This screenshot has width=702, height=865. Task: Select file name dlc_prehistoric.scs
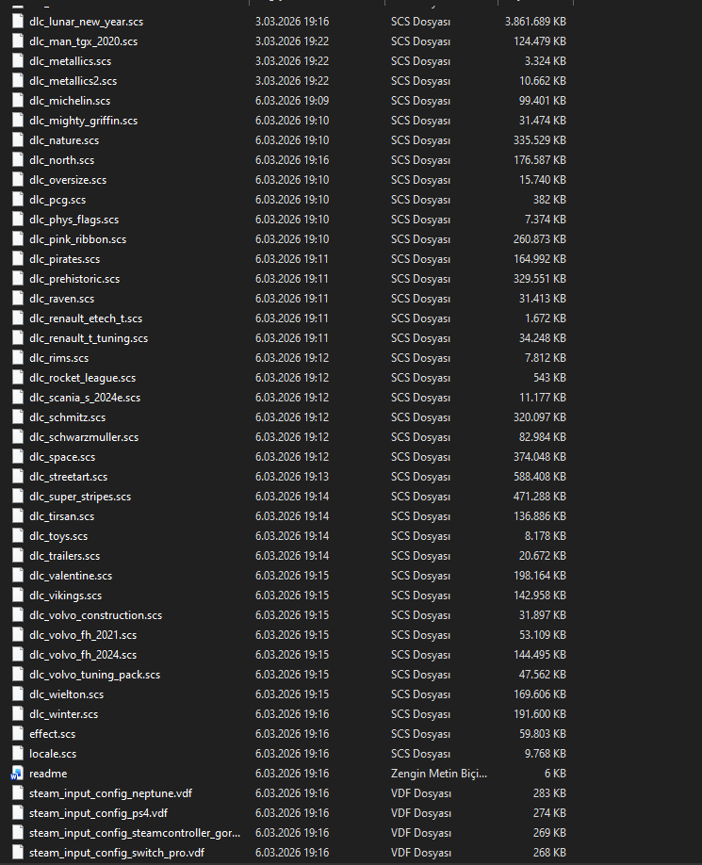click(74, 279)
